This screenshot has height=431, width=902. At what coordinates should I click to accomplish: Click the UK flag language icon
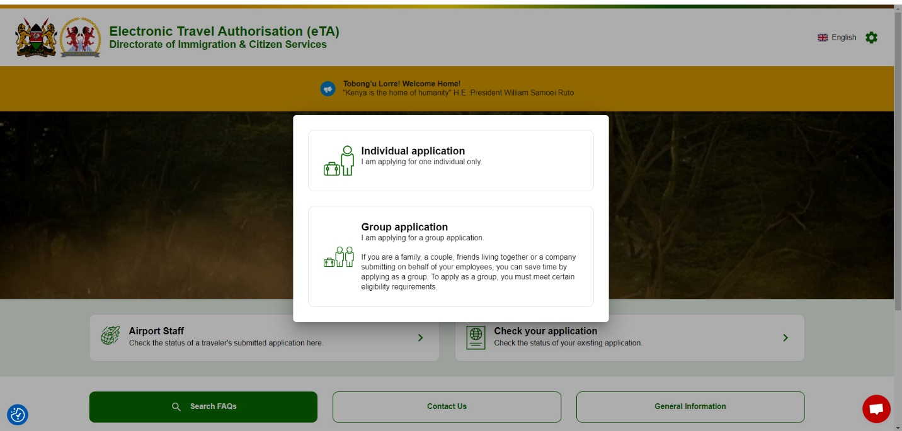(x=823, y=38)
